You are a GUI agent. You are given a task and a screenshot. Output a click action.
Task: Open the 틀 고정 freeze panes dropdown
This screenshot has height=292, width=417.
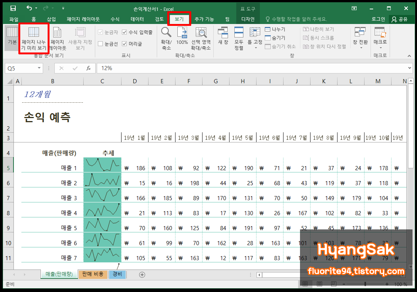[255, 38]
